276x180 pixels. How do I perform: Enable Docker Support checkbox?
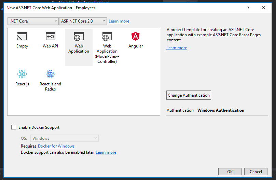14,127
